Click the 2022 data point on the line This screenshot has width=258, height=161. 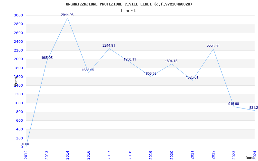coord(213,49)
